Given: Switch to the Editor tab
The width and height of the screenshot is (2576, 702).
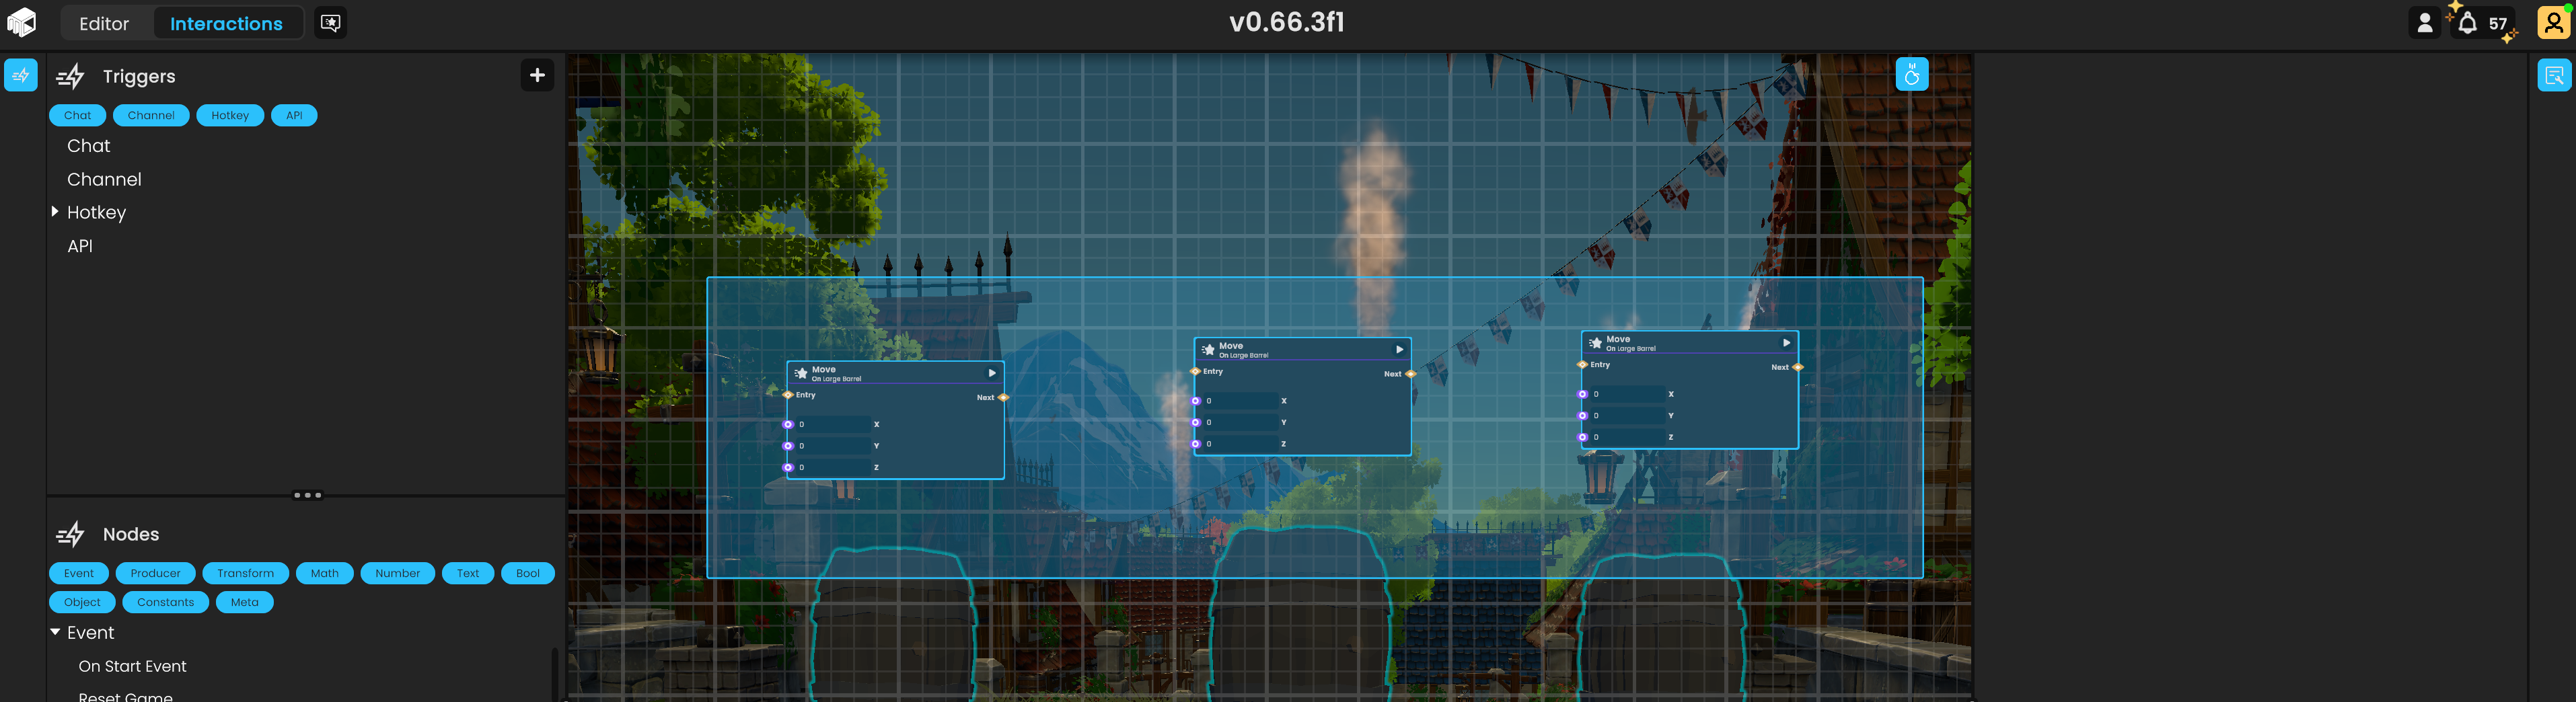Looking at the screenshot, I should coord(104,23).
